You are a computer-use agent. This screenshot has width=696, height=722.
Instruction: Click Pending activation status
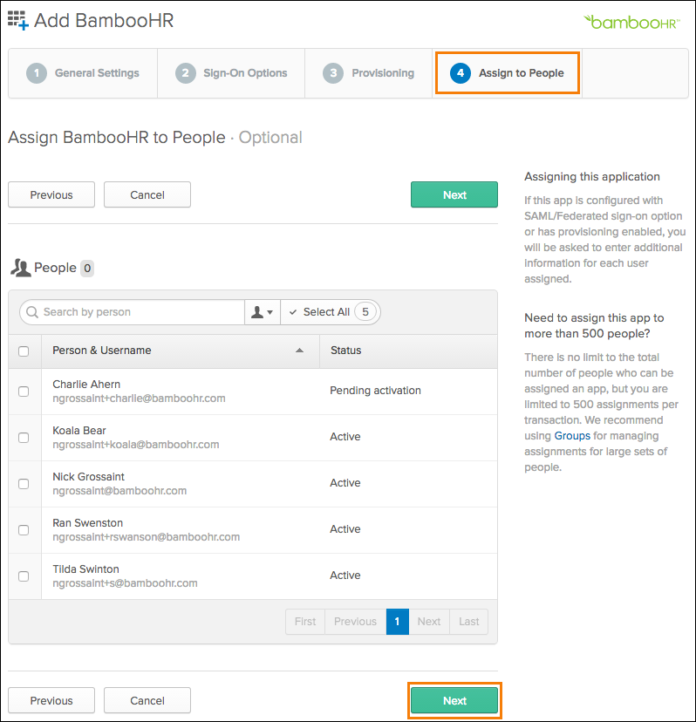[375, 391]
